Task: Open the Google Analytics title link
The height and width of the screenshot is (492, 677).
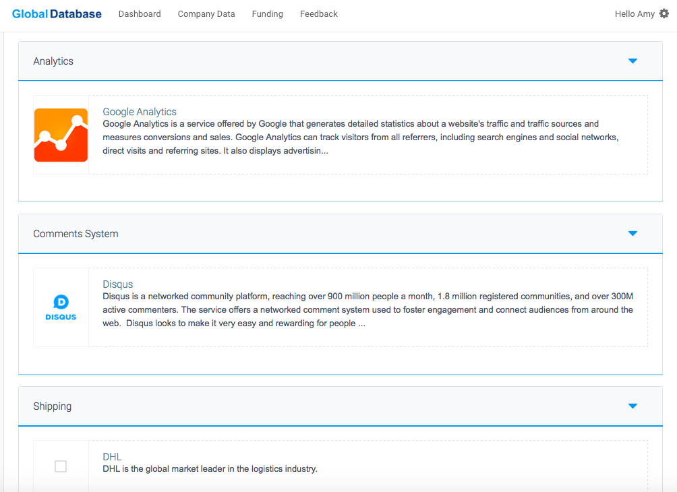Action: point(140,112)
